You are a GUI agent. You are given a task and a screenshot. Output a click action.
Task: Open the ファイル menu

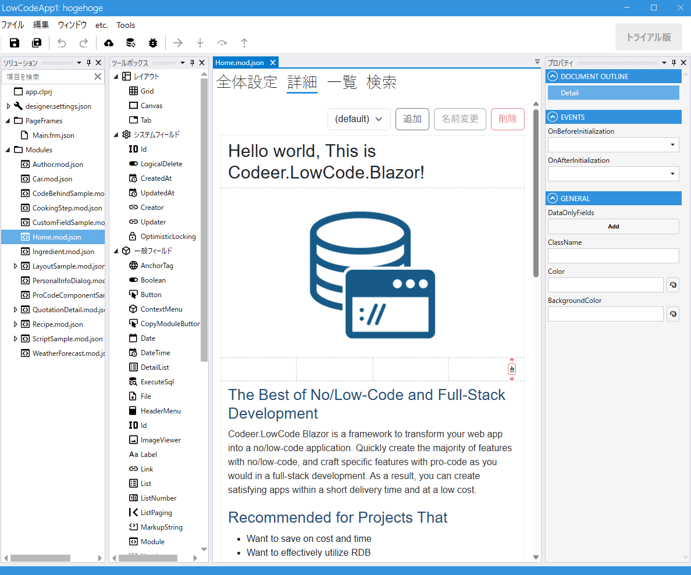pos(12,25)
